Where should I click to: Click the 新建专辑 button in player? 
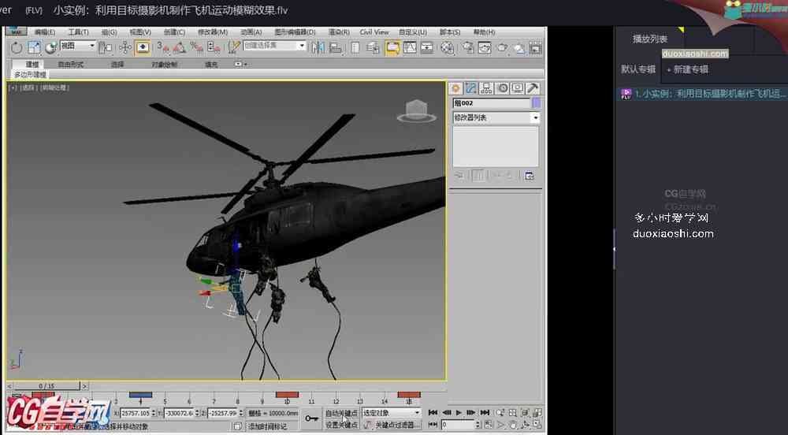[687, 70]
